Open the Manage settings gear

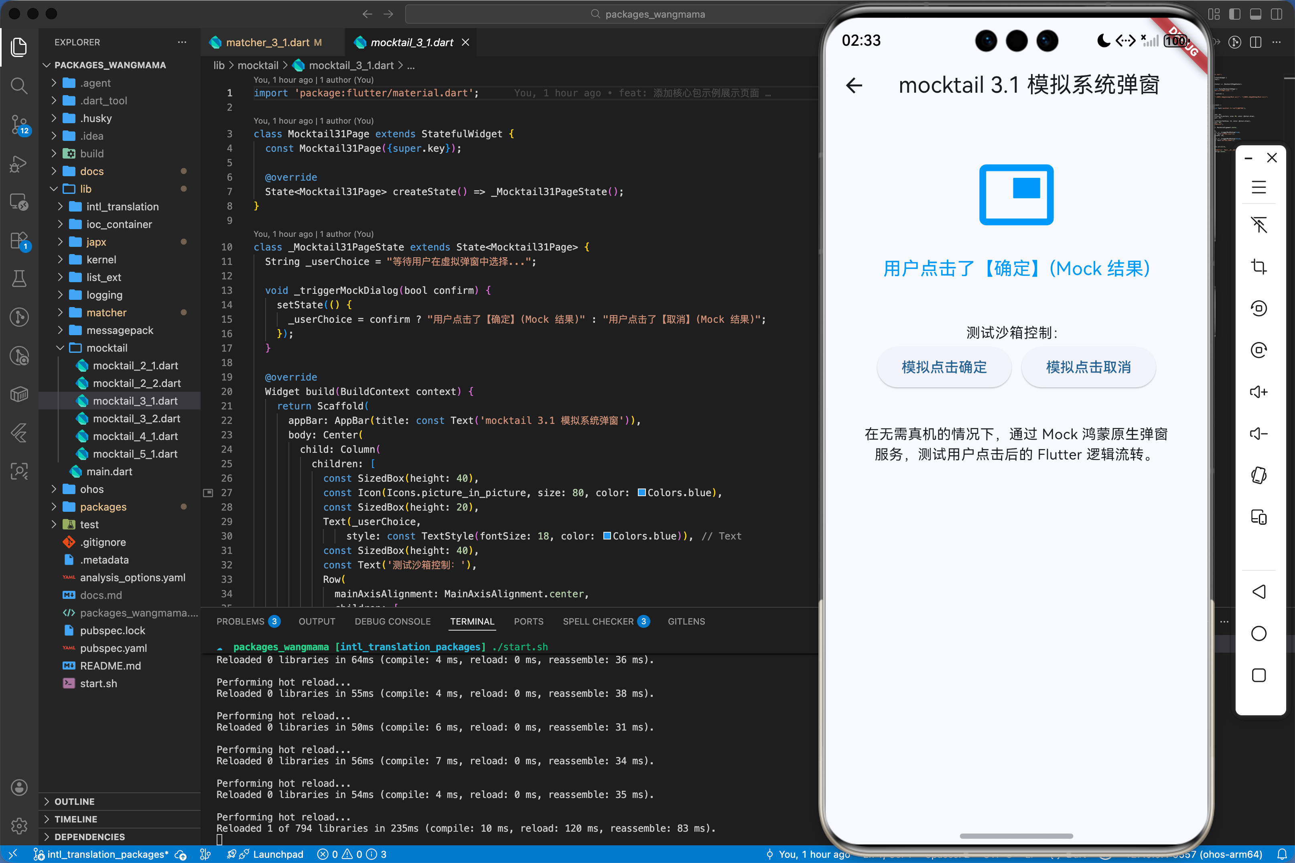coord(19,826)
